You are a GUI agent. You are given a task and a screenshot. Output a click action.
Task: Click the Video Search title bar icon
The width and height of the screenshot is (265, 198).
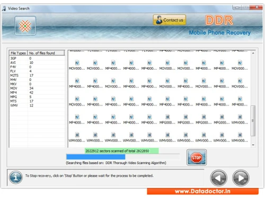(4, 8)
